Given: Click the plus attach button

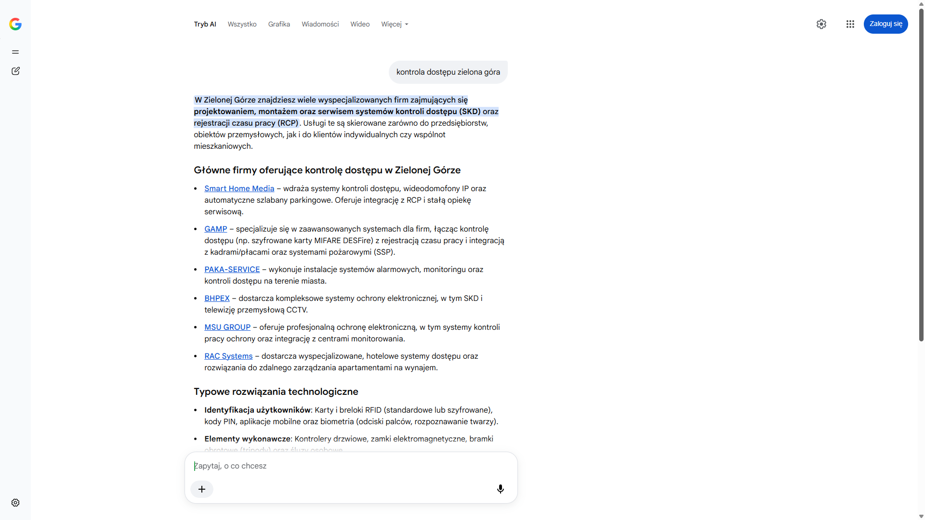Looking at the screenshot, I should pyautogui.click(x=202, y=489).
